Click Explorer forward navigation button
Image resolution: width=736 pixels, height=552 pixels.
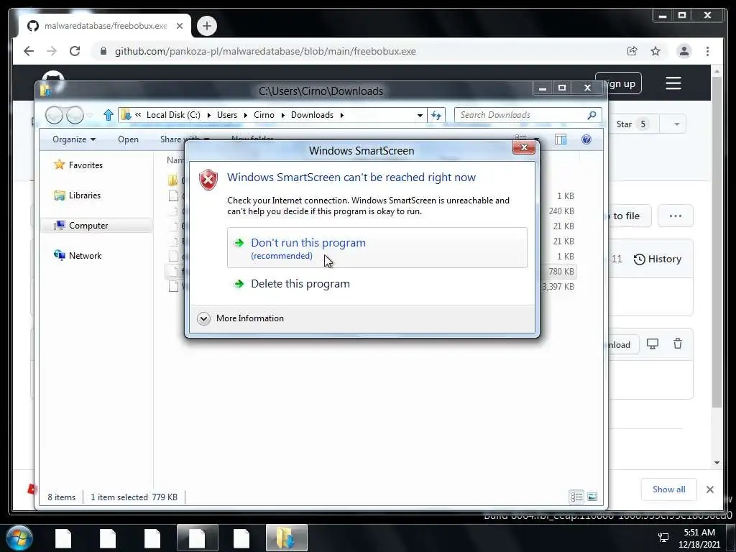point(75,115)
